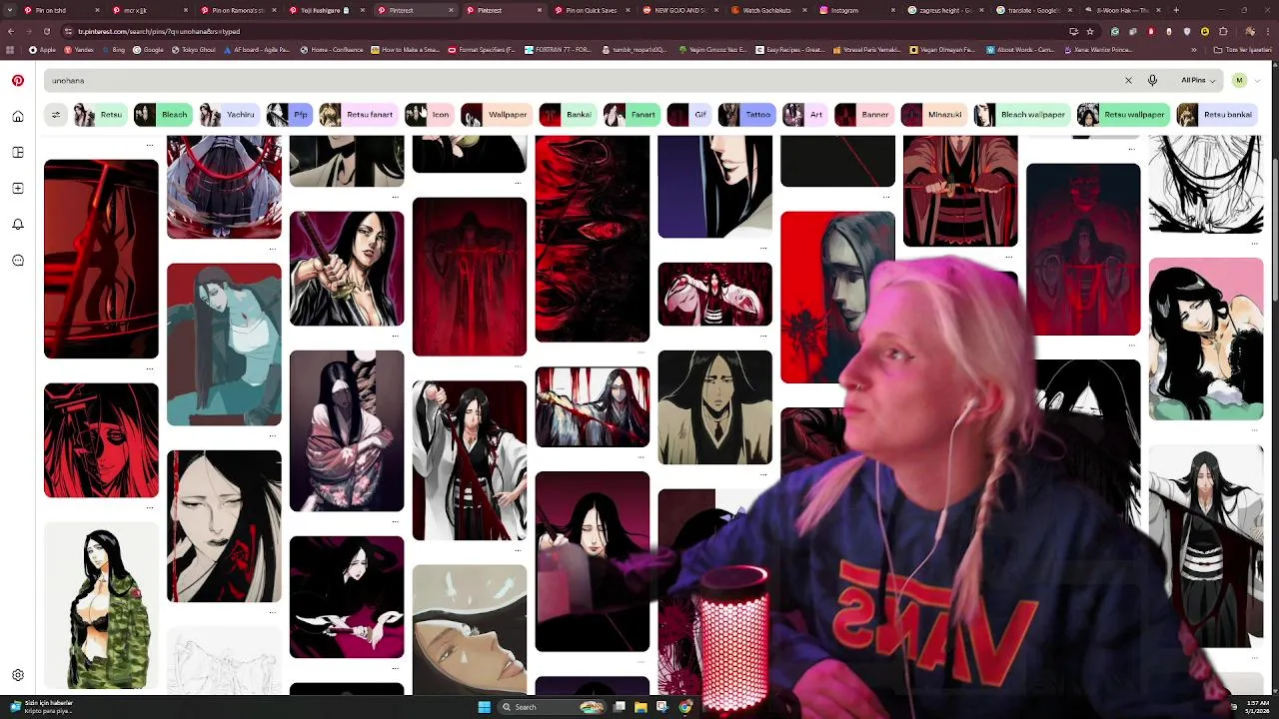
Task: Open the FORTRAN 77 bookmark
Action: click(557, 50)
